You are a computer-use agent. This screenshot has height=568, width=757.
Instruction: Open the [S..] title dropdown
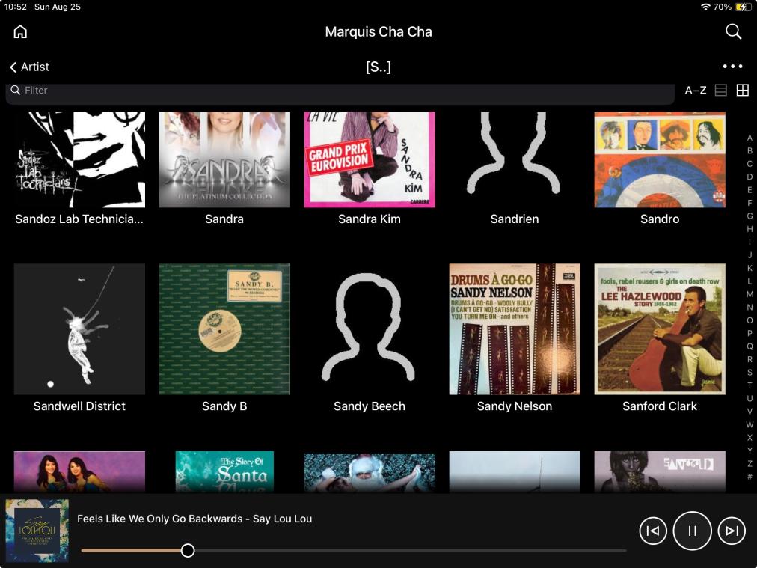point(378,67)
